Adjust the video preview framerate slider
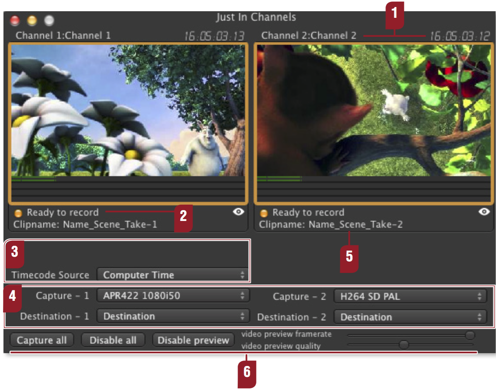 (411, 335)
